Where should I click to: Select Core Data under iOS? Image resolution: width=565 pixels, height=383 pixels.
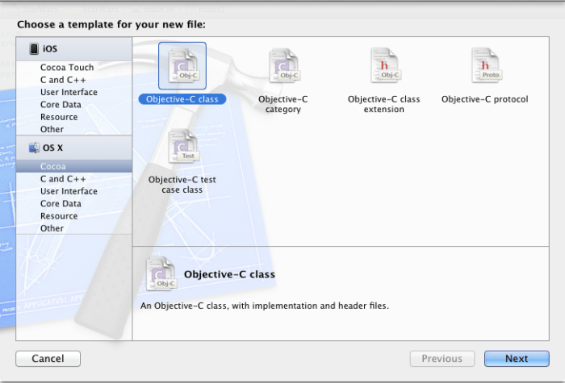point(61,105)
